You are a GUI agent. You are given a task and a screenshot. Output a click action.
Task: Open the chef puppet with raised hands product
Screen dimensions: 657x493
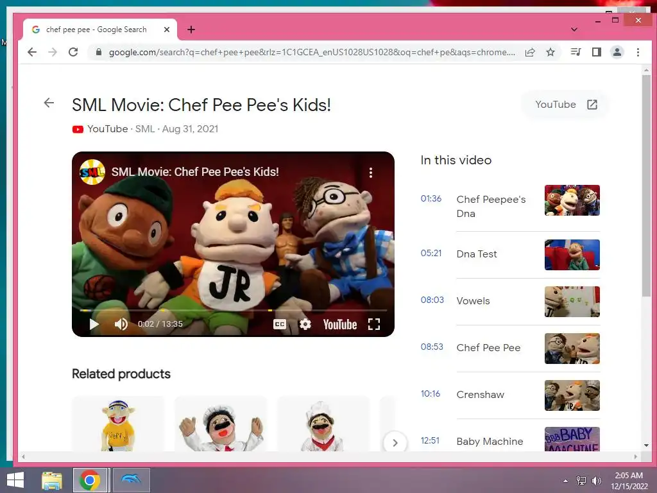(x=221, y=424)
